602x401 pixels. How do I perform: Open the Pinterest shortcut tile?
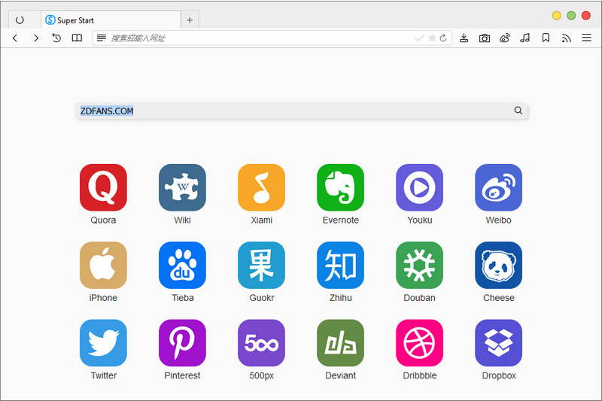[182, 342]
